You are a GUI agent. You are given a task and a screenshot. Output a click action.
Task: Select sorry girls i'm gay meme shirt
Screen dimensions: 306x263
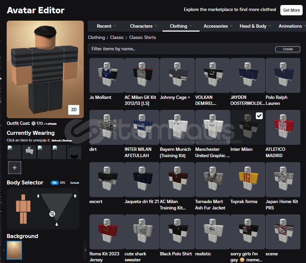pos(248,232)
